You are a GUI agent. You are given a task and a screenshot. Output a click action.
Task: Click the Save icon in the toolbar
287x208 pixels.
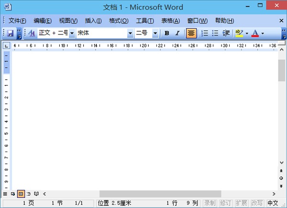(x=10, y=33)
